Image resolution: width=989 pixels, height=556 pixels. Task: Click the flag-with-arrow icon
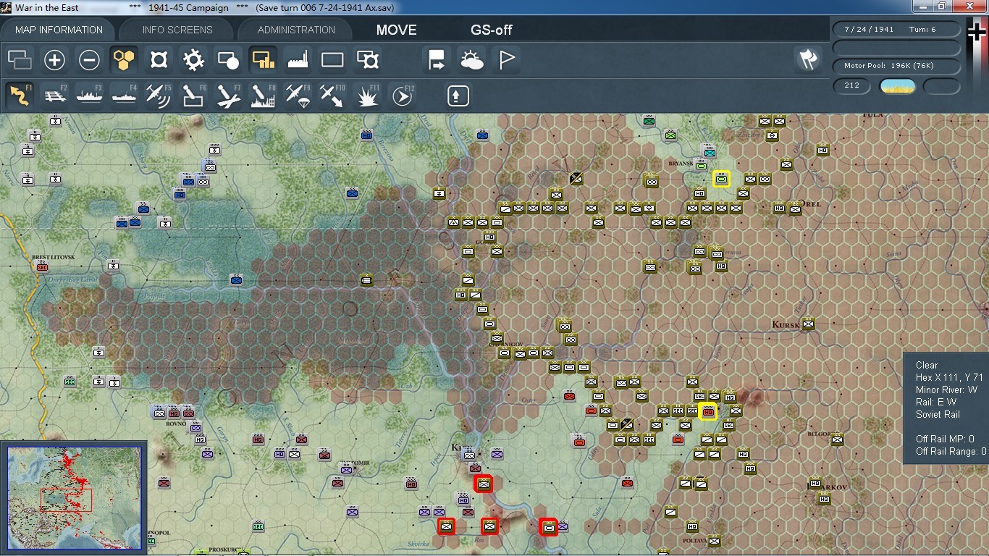point(437,60)
